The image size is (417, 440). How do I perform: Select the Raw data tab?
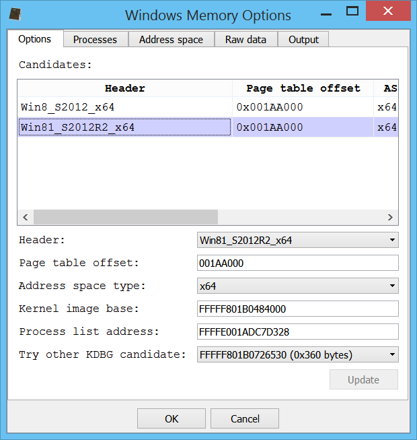[x=246, y=39]
